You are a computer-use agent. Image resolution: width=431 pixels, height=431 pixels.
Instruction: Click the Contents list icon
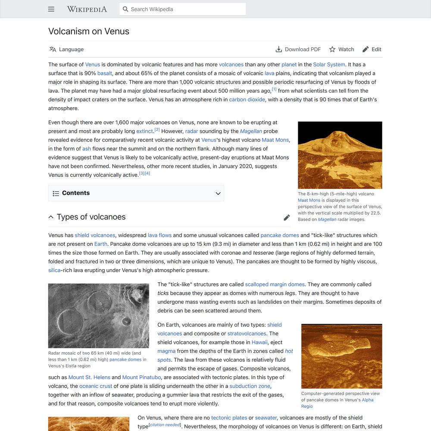point(56,193)
